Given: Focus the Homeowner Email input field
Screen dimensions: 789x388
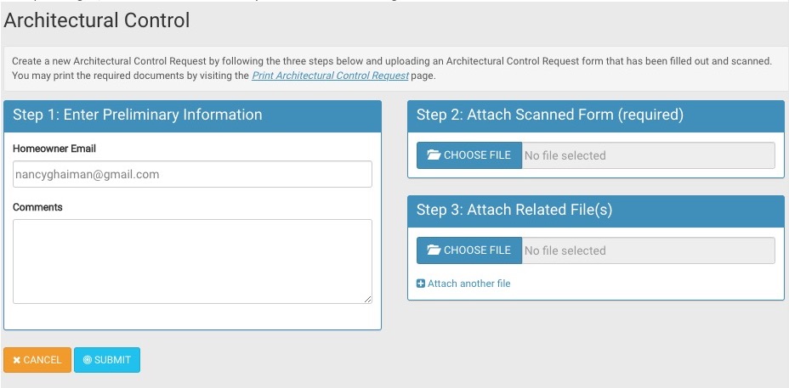Looking at the screenshot, I should pyautogui.click(x=192, y=174).
